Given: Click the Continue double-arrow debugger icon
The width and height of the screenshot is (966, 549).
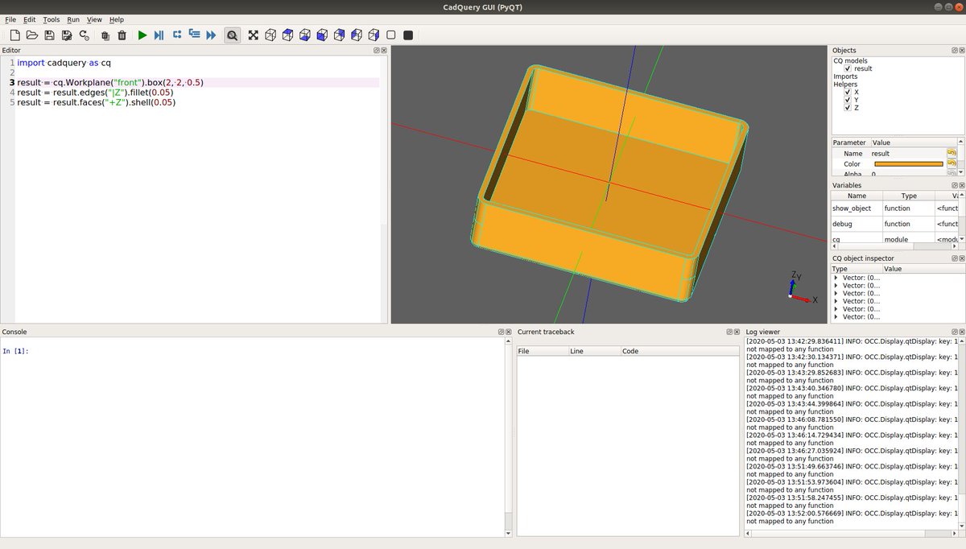Looking at the screenshot, I should [x=211, y=35].
